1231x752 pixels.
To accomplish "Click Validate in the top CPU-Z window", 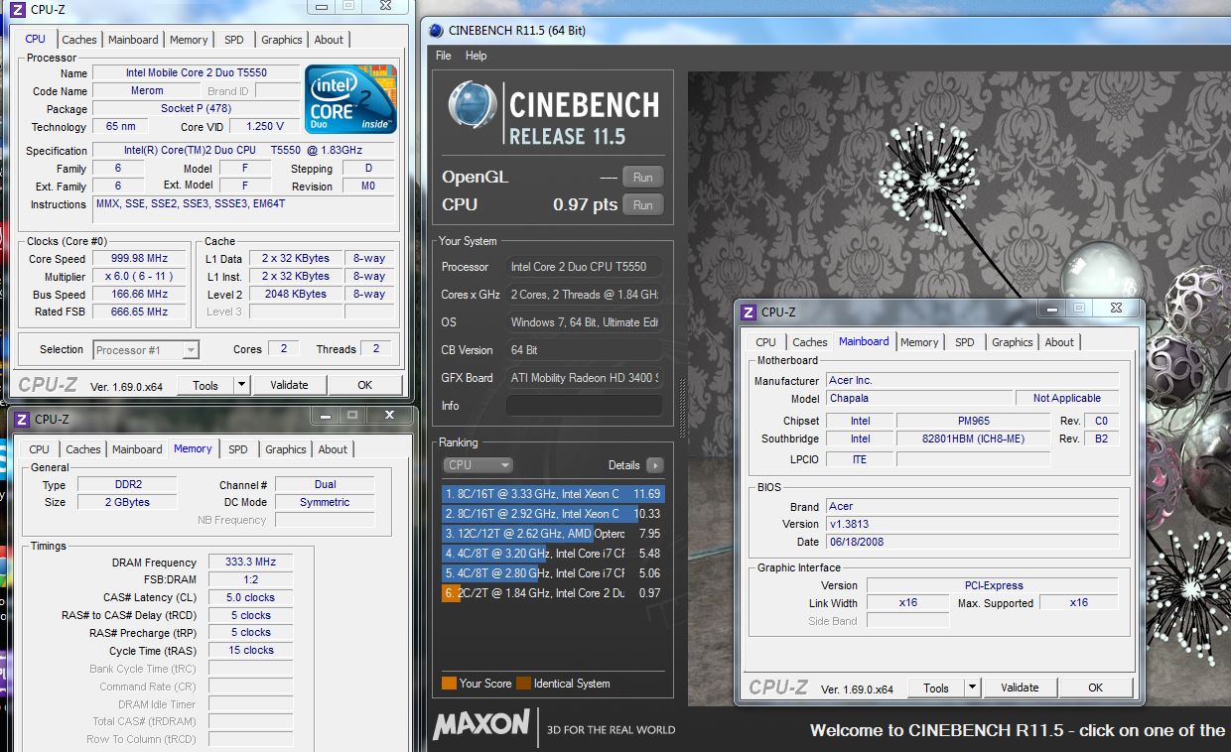I will [289, 385].
